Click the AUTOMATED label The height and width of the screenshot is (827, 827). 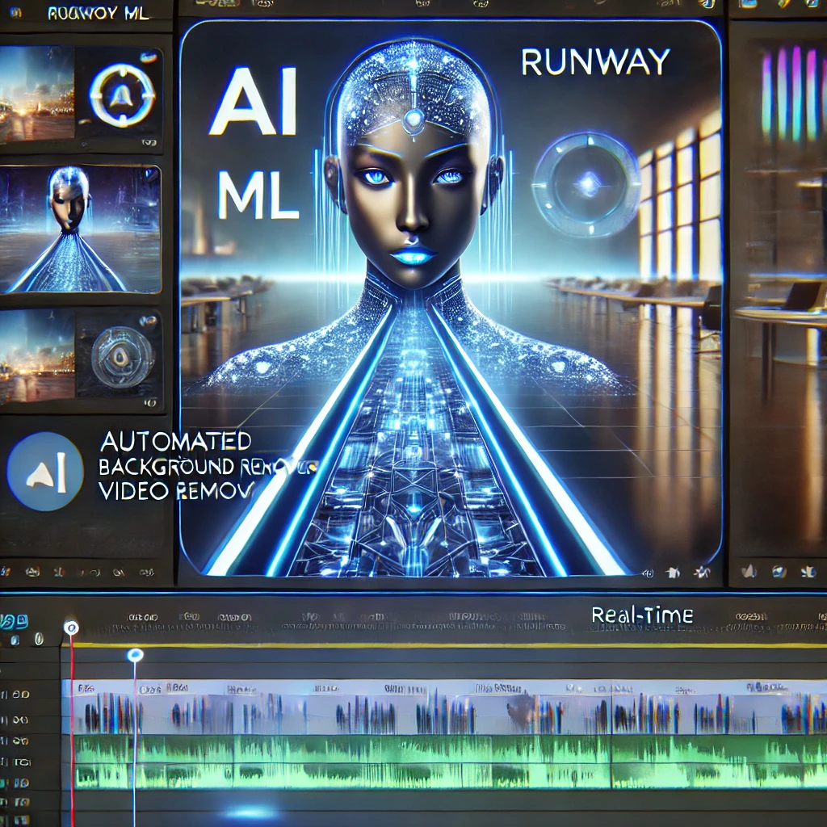click(x=175, y=442)
